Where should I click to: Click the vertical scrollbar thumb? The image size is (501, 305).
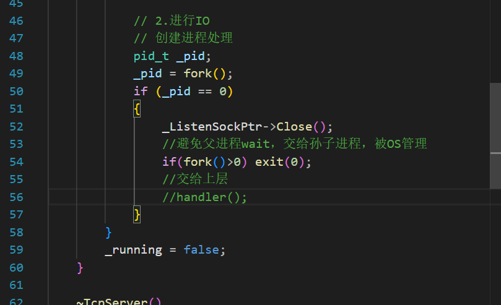point(495,135)
